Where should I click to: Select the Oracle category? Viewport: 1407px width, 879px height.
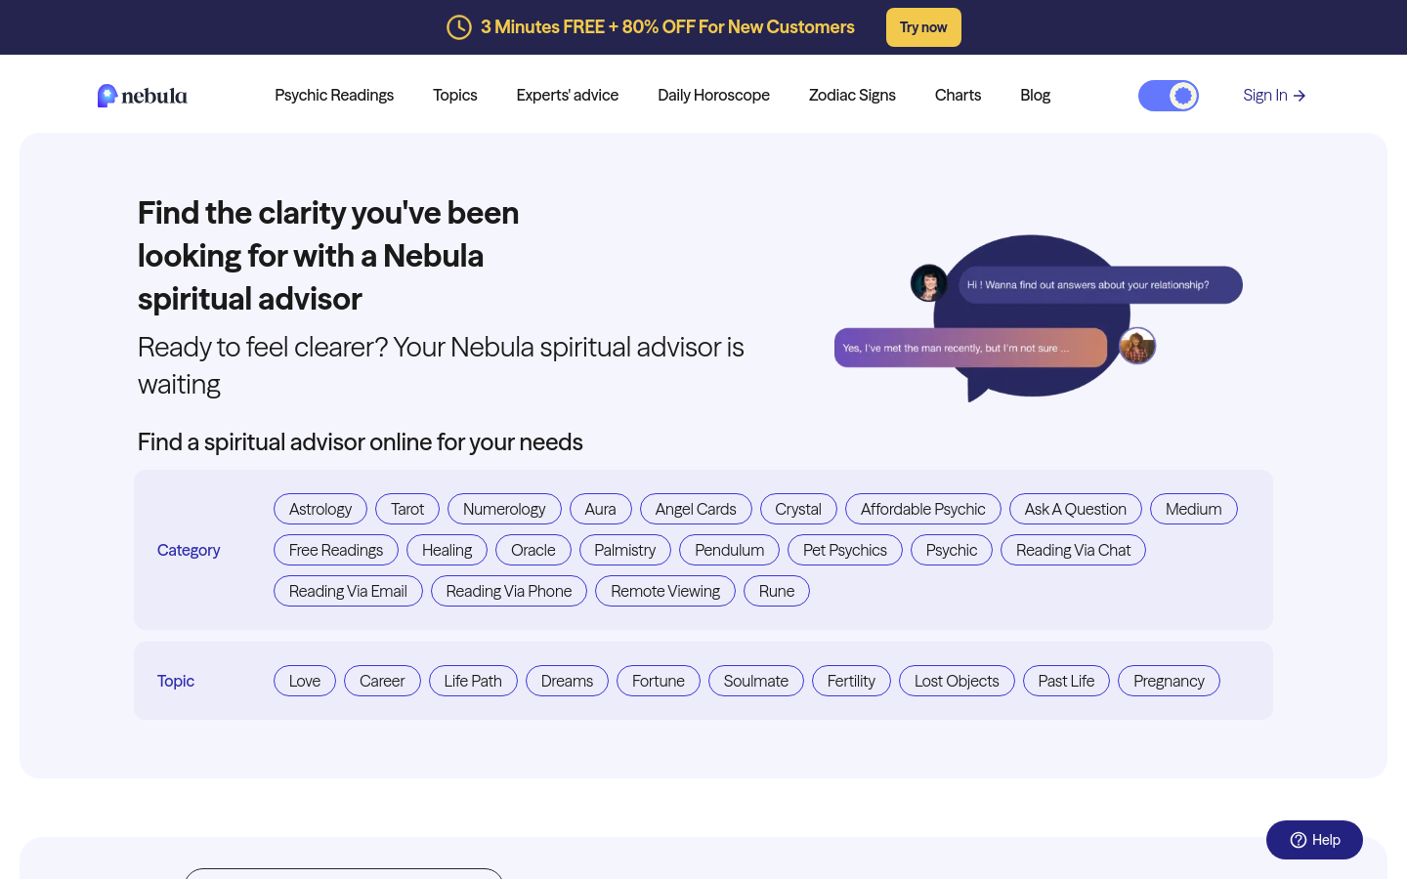533,550
